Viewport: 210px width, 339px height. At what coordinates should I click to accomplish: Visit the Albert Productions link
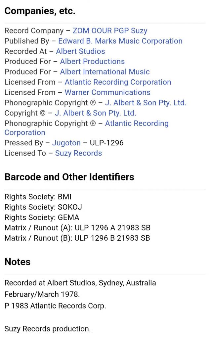click(92, 62)
